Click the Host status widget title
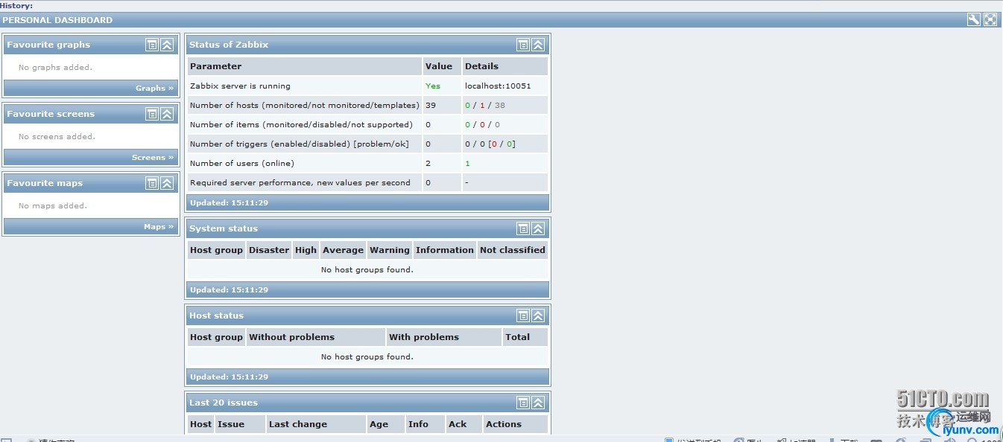The width and height of the screenshot is (1003, 442). click(x=216, y=316)
